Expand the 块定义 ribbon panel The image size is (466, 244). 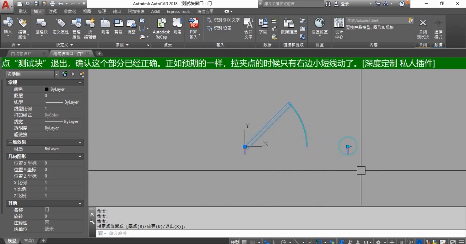click(64, 45)
